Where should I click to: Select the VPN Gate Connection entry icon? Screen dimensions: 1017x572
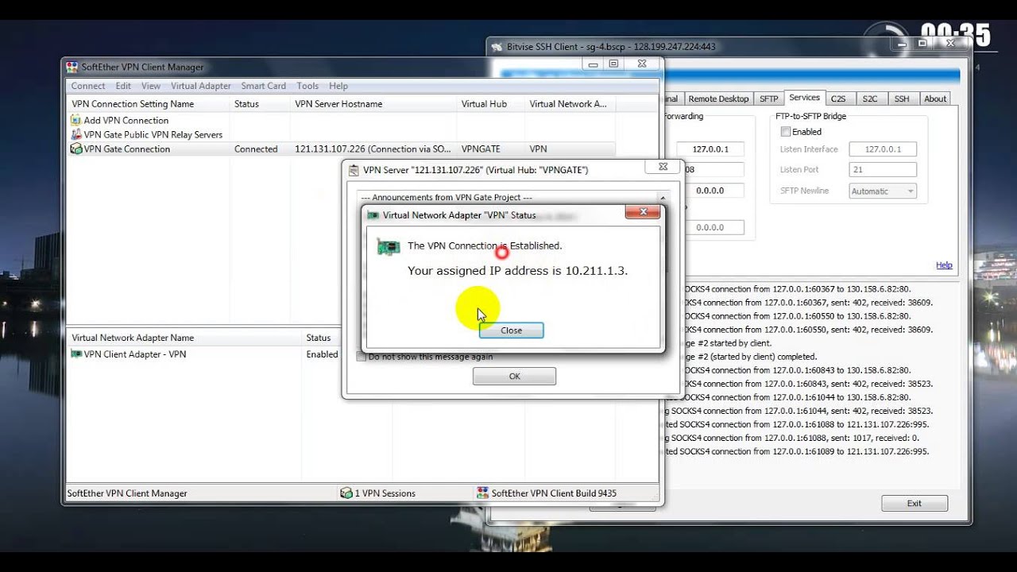(75, 149)
